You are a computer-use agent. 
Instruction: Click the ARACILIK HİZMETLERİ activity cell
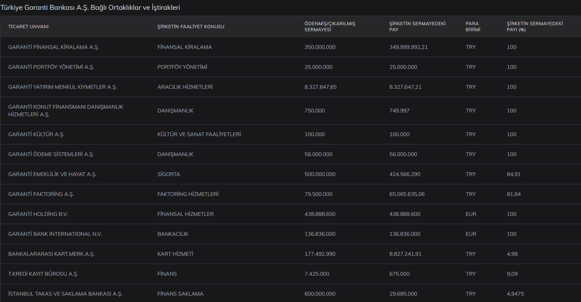point(185,87)
